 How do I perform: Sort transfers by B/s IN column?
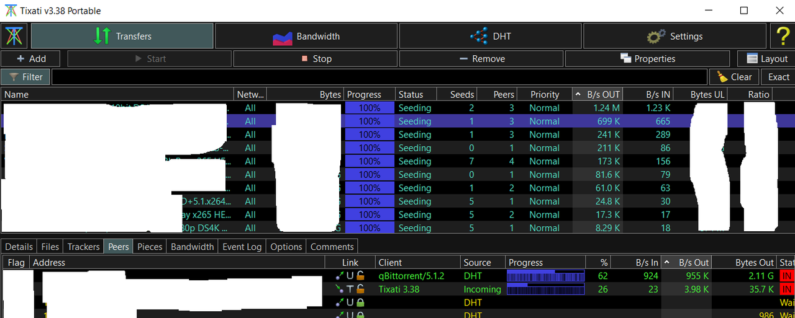[x=648, y=94]
